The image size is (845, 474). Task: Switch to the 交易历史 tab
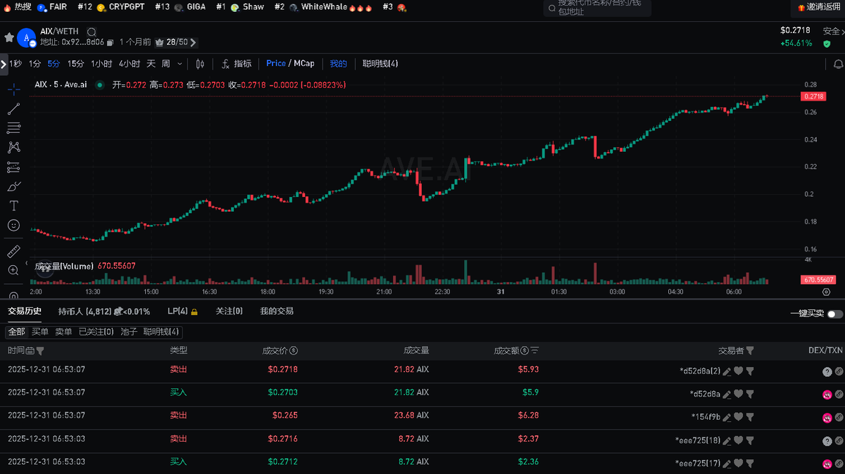[24, 311]
